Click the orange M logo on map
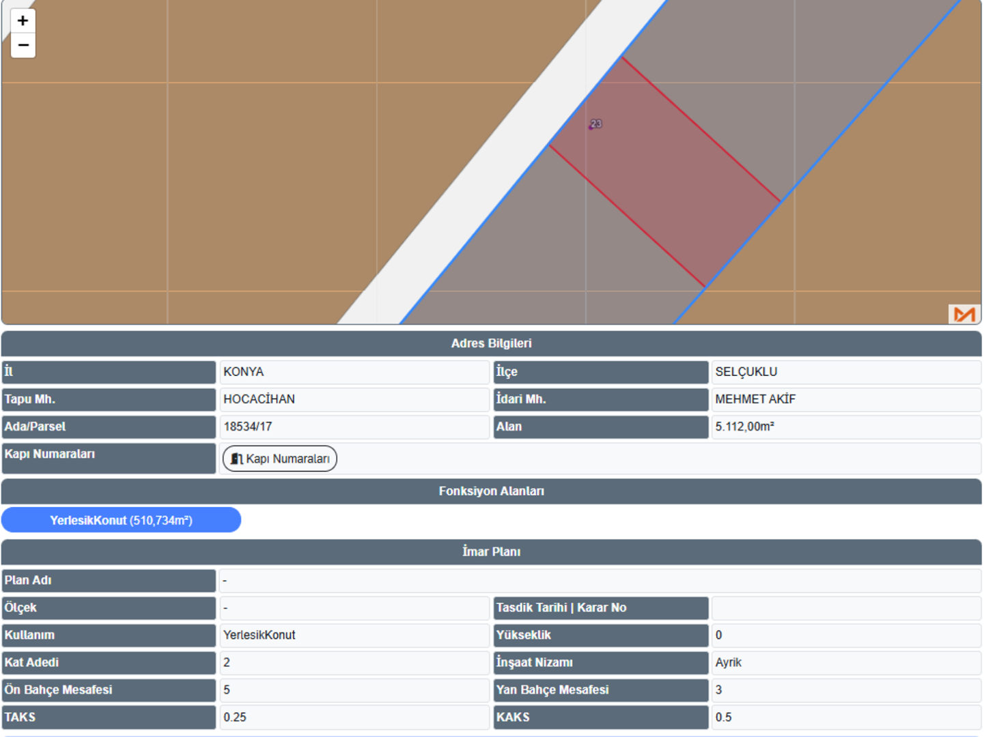This screenshot has height=737, width=984. pyautogui.click(x=964, y=314)
